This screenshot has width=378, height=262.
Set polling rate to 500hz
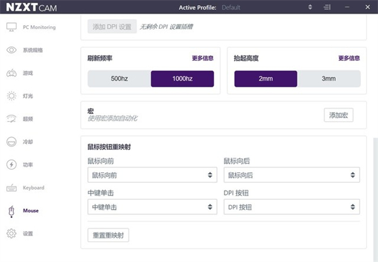pyautogui.click(x=119, y=79)
